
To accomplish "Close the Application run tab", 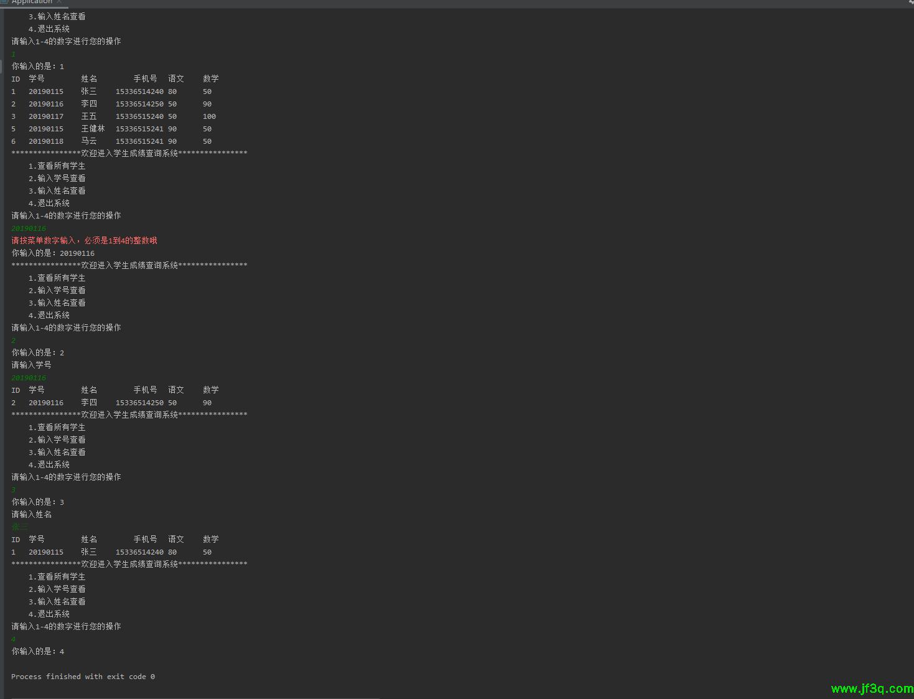I will [59, 2].
